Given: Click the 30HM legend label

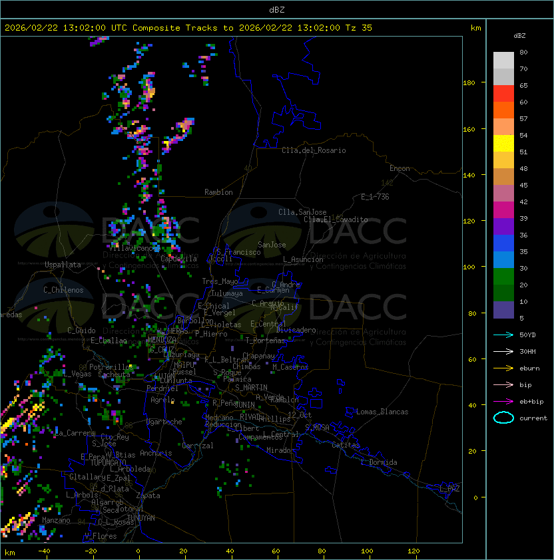Looking at the screenshot, I should tap(527, 351).
